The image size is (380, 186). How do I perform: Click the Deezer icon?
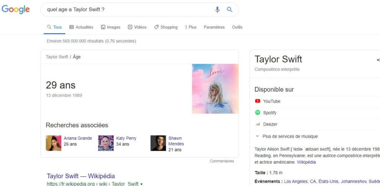[x=258, y=124]
